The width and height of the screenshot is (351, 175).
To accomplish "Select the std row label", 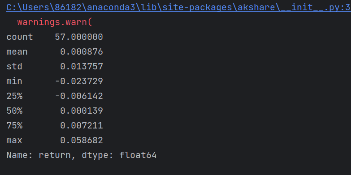I will pyautogui.click(x=14, y=67).
